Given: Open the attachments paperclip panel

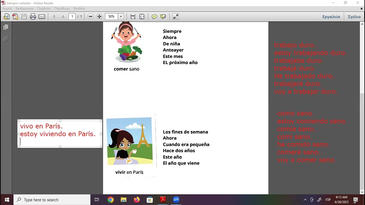Looking at the screenshot, I should coord(6,38).
